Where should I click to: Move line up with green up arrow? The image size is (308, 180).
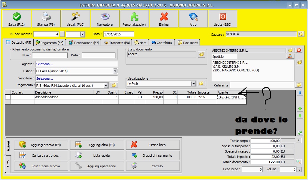click(x=300, y=109)
